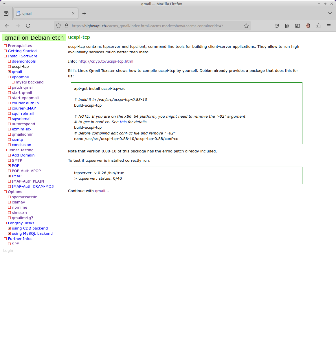Bookmark this page with the star
Screen dimensions: 336x364
[246, 26]
